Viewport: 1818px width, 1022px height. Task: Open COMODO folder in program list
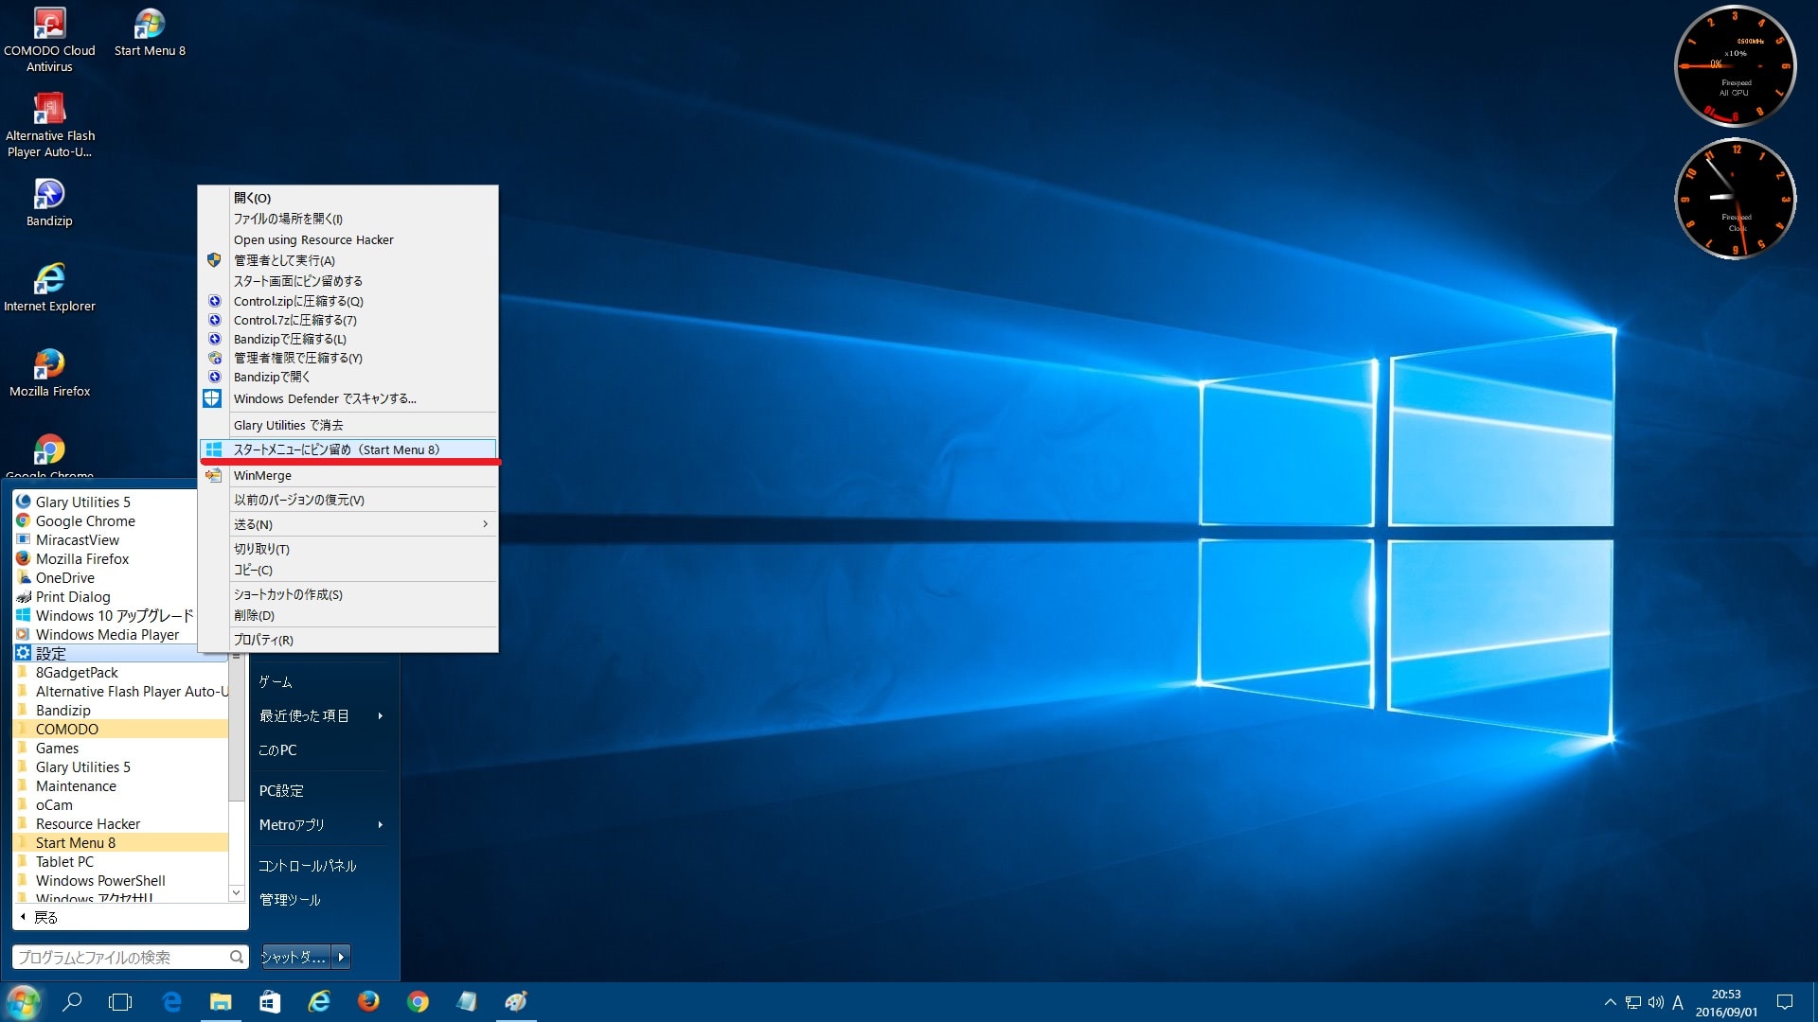[121, 729]
